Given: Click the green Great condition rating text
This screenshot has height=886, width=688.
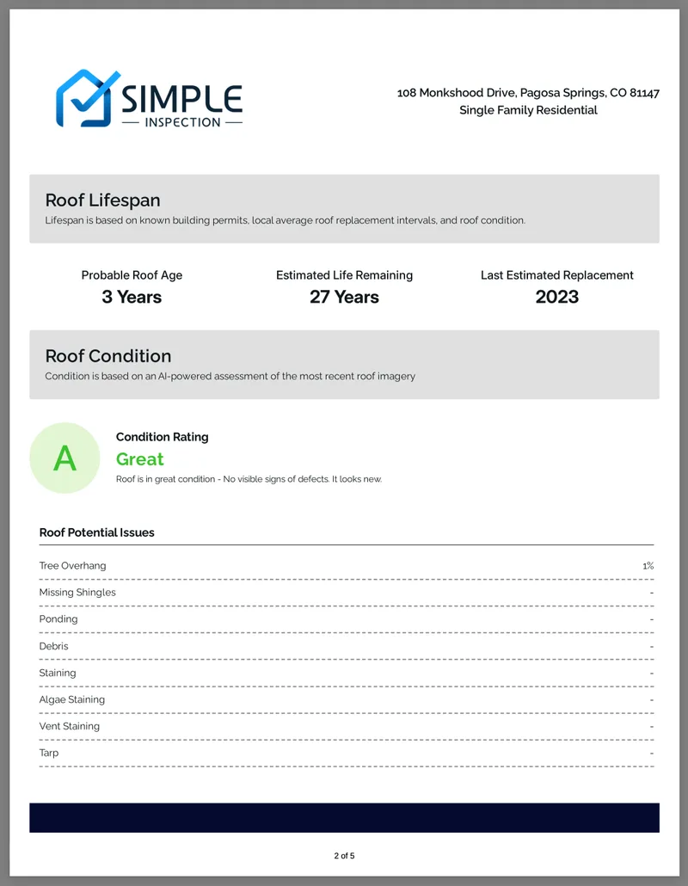Looking at the screenshot, I should pos(139,459).
